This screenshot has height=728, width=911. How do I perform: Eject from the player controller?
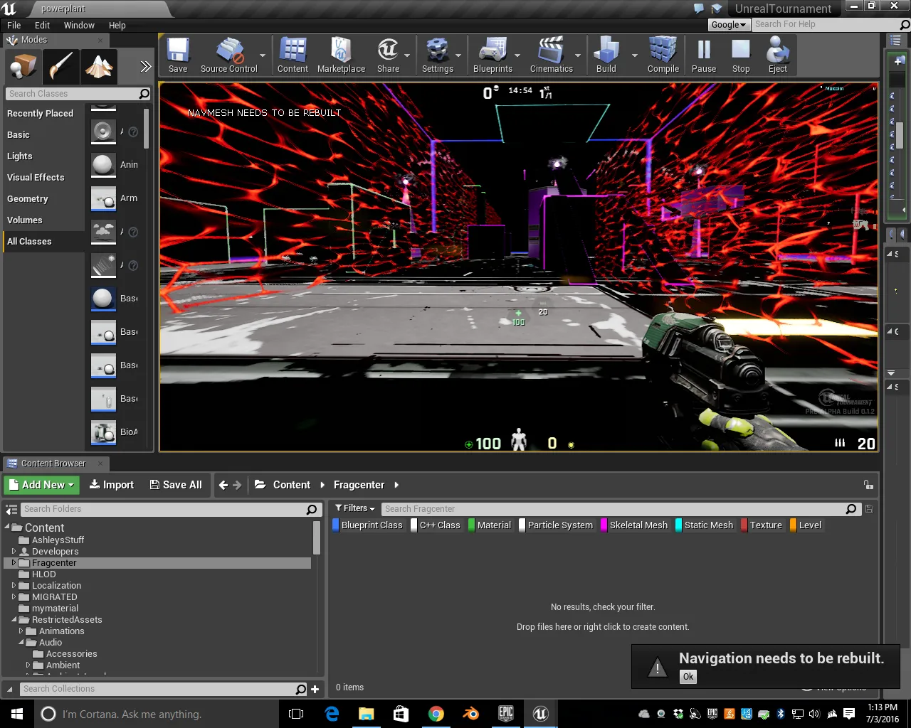tap(778, 55)
